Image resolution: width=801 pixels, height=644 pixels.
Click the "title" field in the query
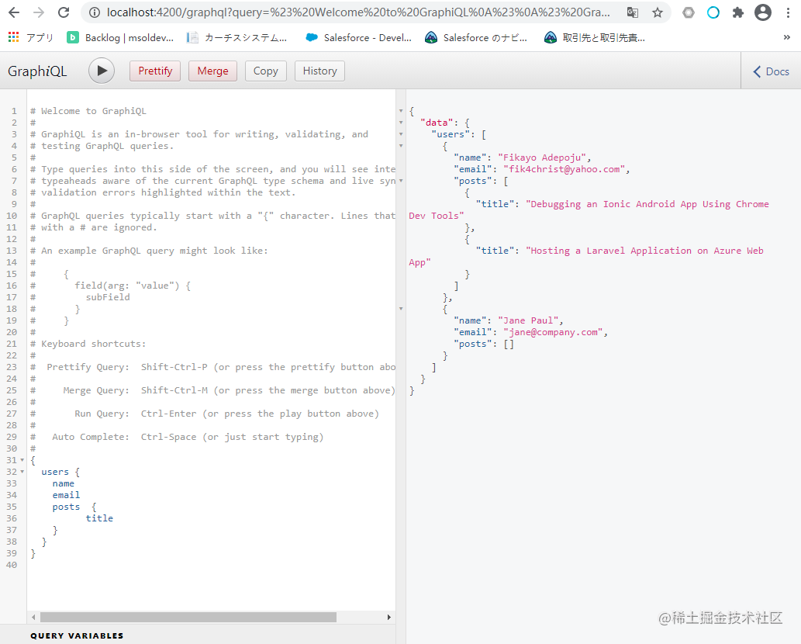(x=99, y=518)
